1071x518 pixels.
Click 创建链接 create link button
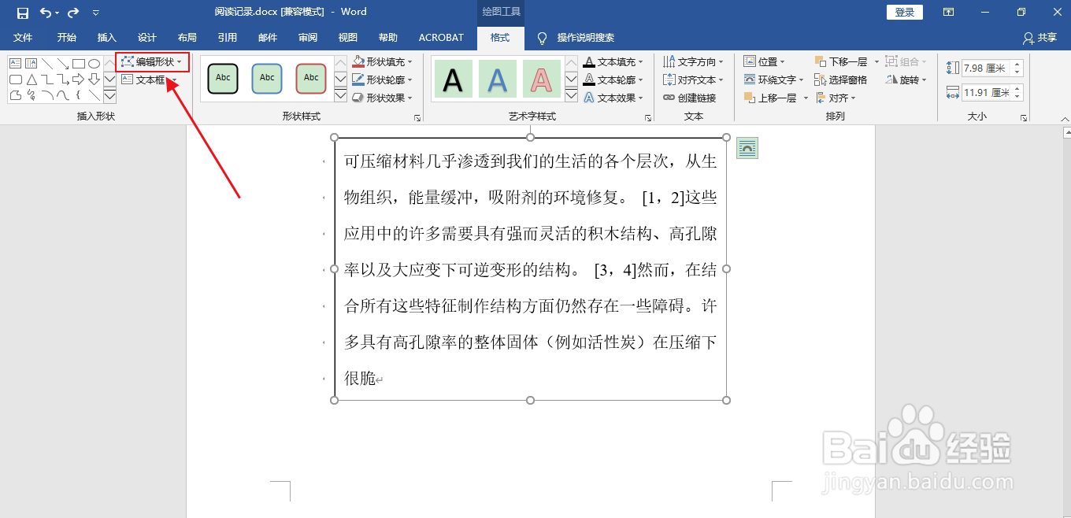[x=690, y=98]
